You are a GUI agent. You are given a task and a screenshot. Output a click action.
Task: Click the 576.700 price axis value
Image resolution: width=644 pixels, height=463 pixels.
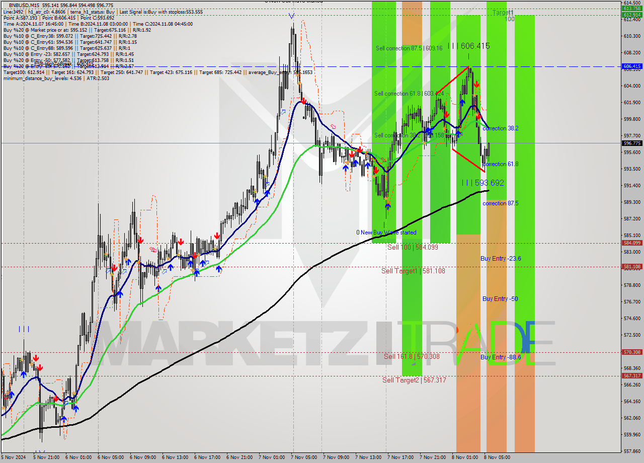[632, 301]
